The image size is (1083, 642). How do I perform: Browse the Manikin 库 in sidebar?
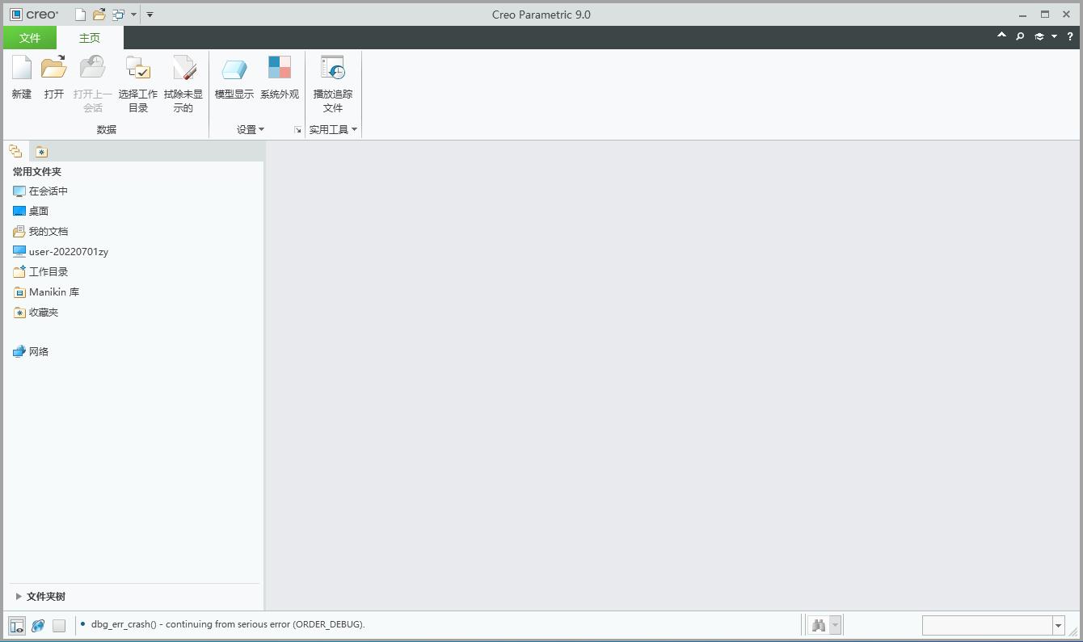(x=52, y=292)
